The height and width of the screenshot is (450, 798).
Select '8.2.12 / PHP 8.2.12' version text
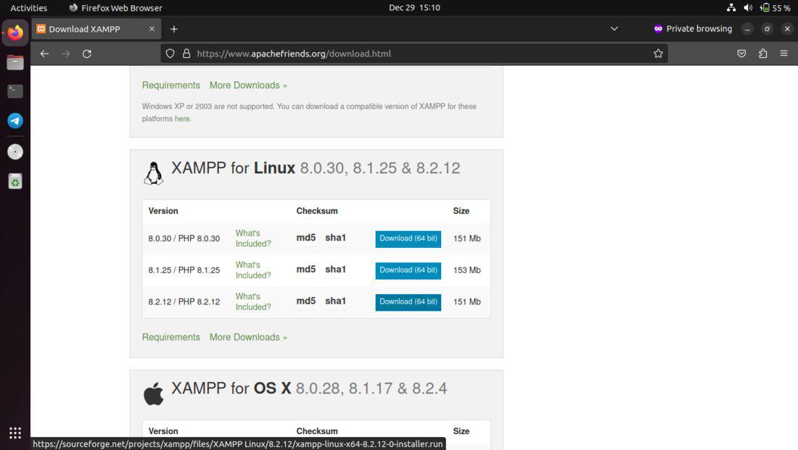point(184,301)
